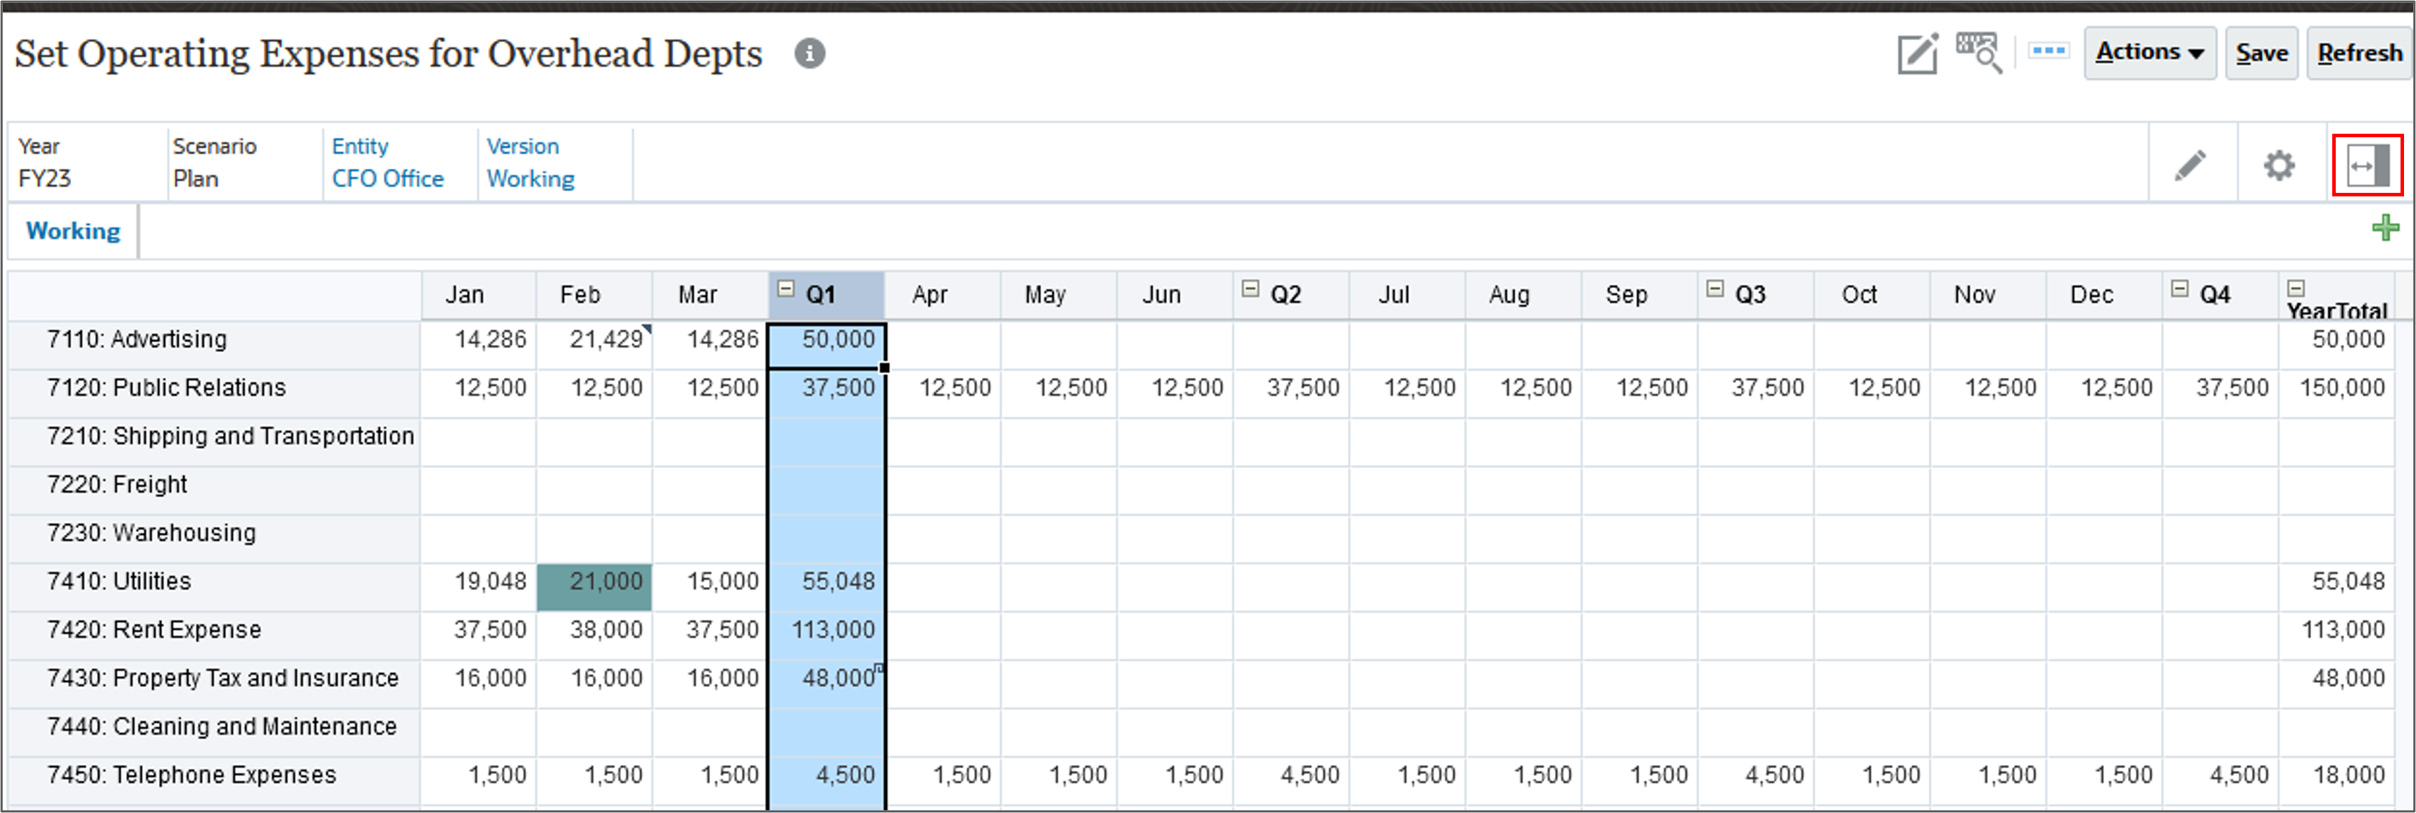
Task: Open the Actions dropdown
Action: [2150, 53]
